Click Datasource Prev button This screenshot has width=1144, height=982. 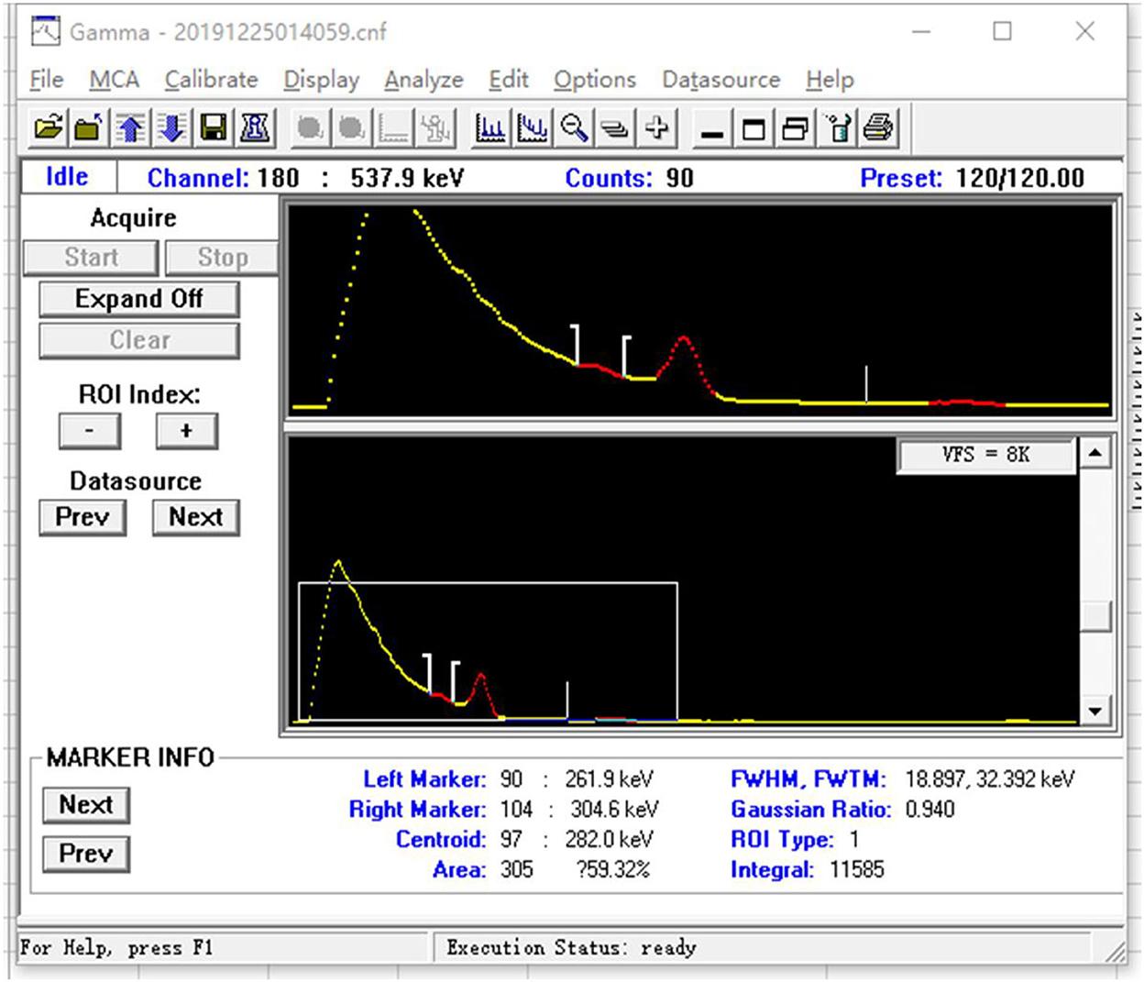pyautogui.click(x=82, y=517)
